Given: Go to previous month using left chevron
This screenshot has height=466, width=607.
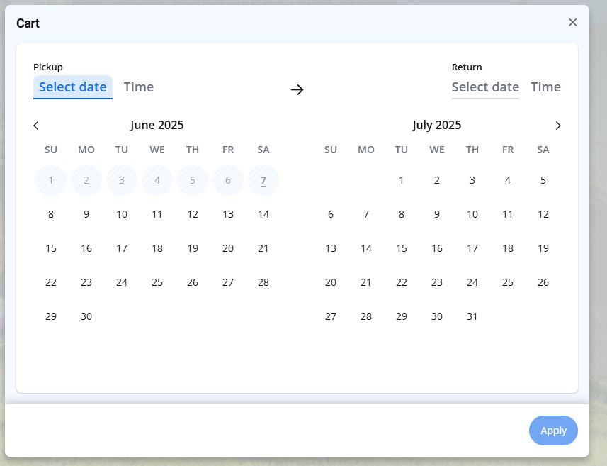Looking at the screenshot, I should pyautogui.click(x=36, y=126).
